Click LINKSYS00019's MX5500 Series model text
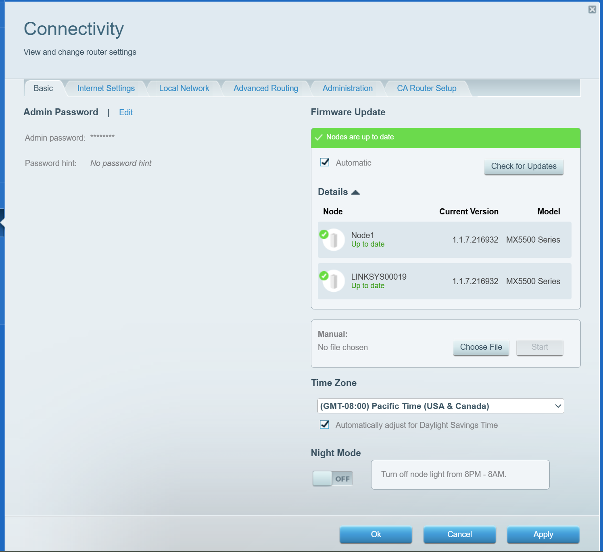 [x=533, y=281]
